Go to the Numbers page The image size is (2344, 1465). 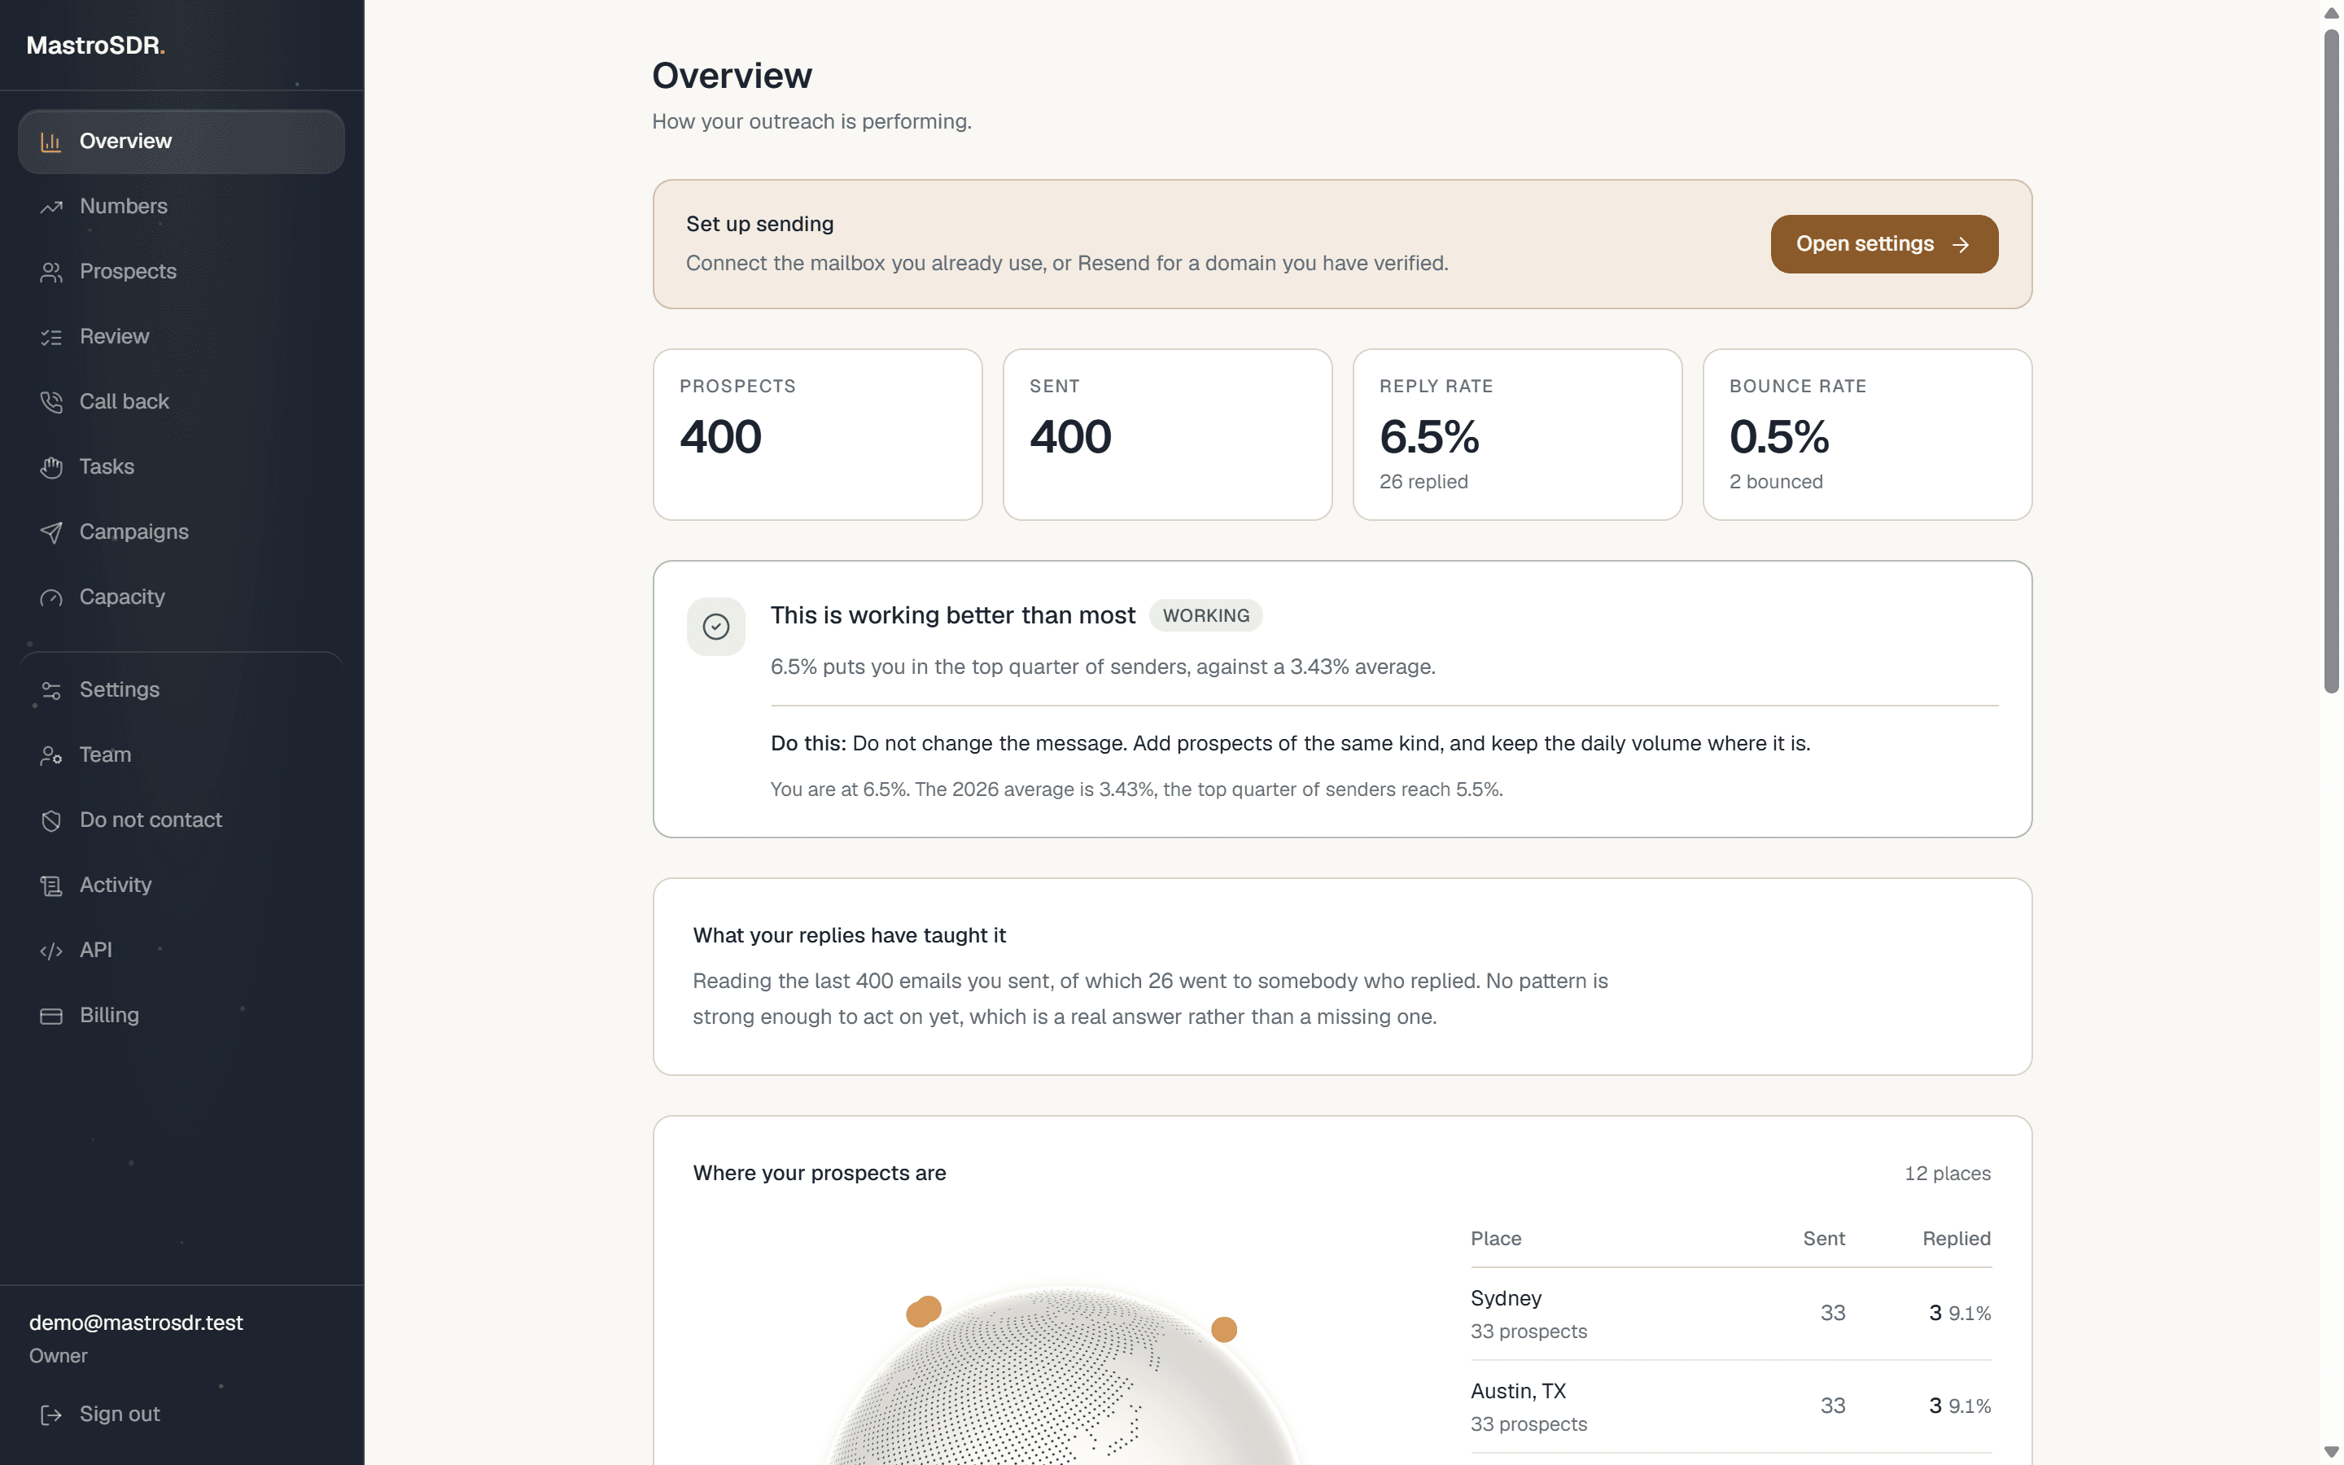coord(181,207)
